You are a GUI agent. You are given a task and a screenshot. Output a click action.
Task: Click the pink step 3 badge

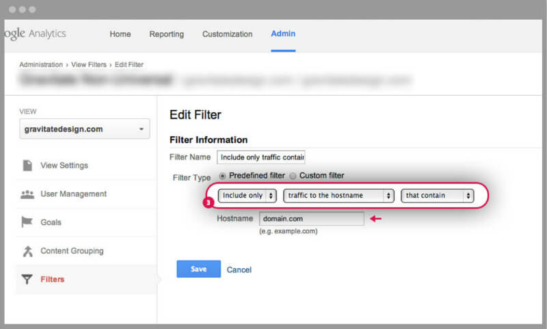208,203
